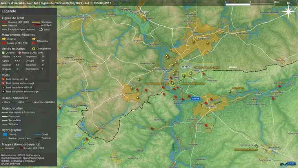Click the SSO Kraken unit marker

(x=229, y=91)
